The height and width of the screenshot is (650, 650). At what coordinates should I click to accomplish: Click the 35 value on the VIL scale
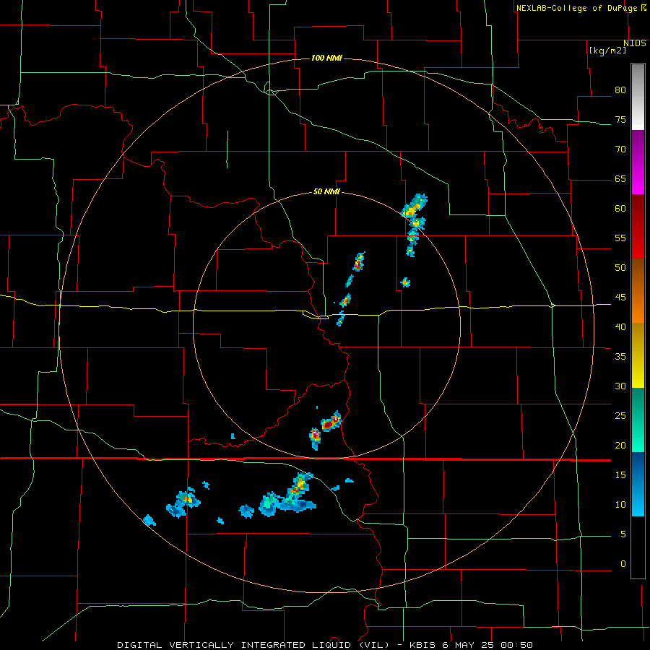620,357
